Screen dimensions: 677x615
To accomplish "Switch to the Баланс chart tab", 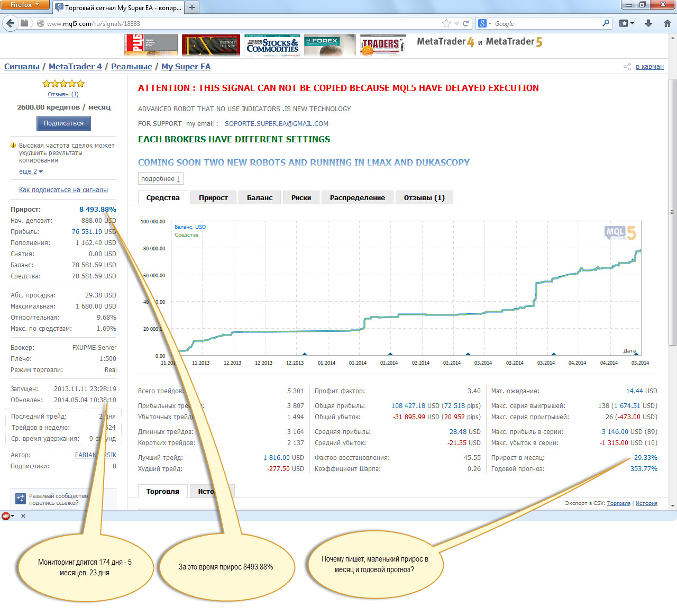I will pos(260,198).
